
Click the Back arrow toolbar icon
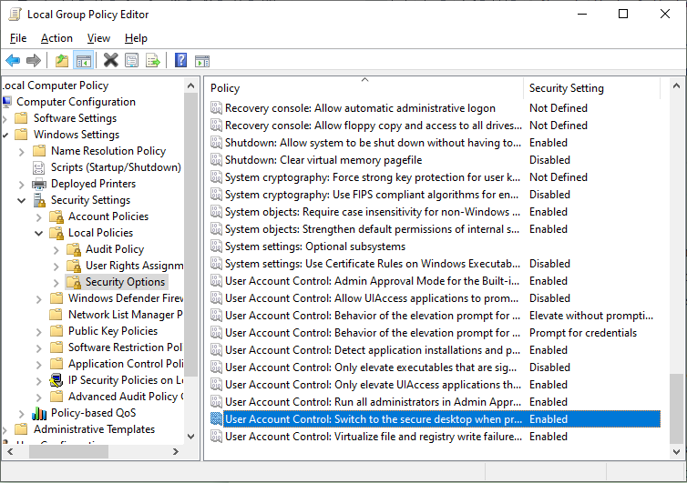pyautogui.click(x=13, y=61)
